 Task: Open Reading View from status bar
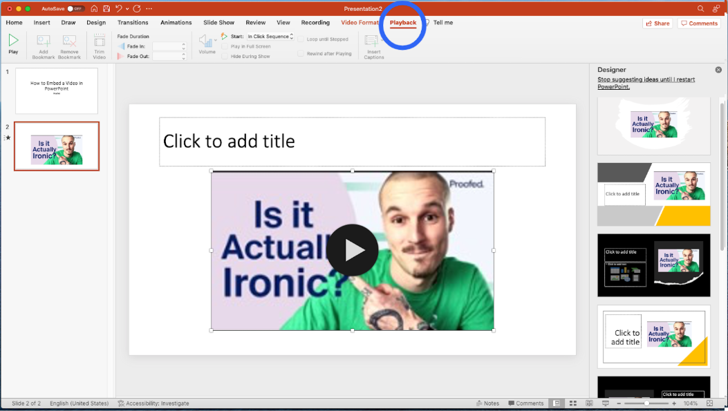pos(588,403)
